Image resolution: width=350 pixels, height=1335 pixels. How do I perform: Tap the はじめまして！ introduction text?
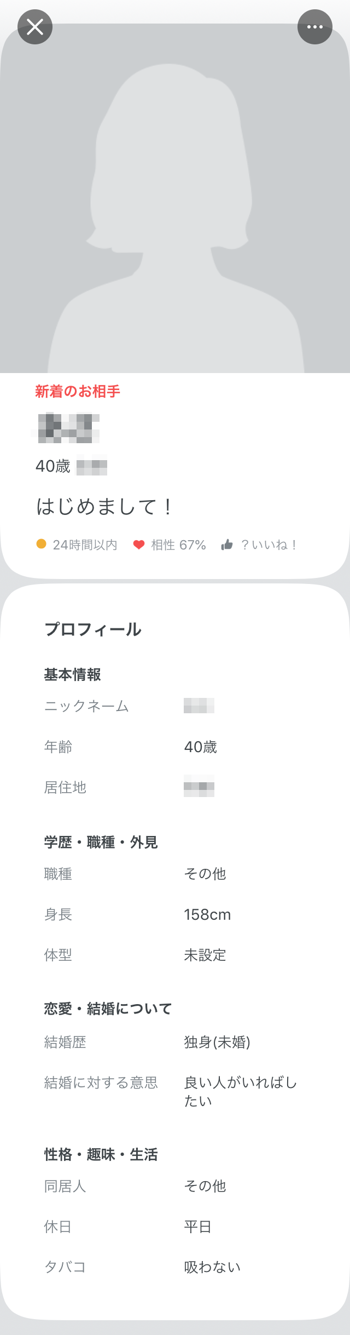[x=104, y=507]
